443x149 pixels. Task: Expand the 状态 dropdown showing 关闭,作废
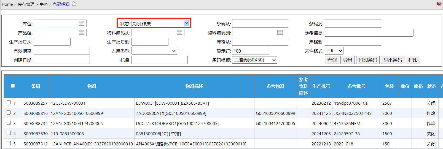tap(187, 23)
